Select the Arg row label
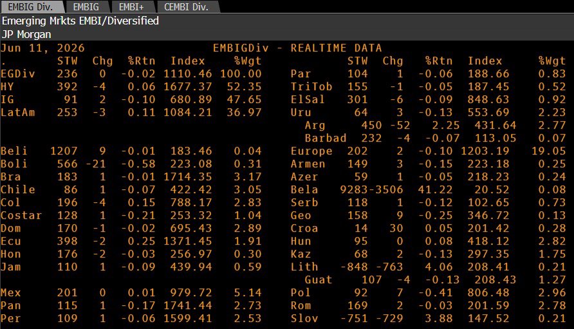The width and height of the screenshot is (574, 329). click(x=315, y=125)
